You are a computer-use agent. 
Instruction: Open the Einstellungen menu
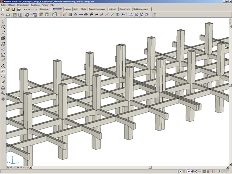click(x=23, y=5)
